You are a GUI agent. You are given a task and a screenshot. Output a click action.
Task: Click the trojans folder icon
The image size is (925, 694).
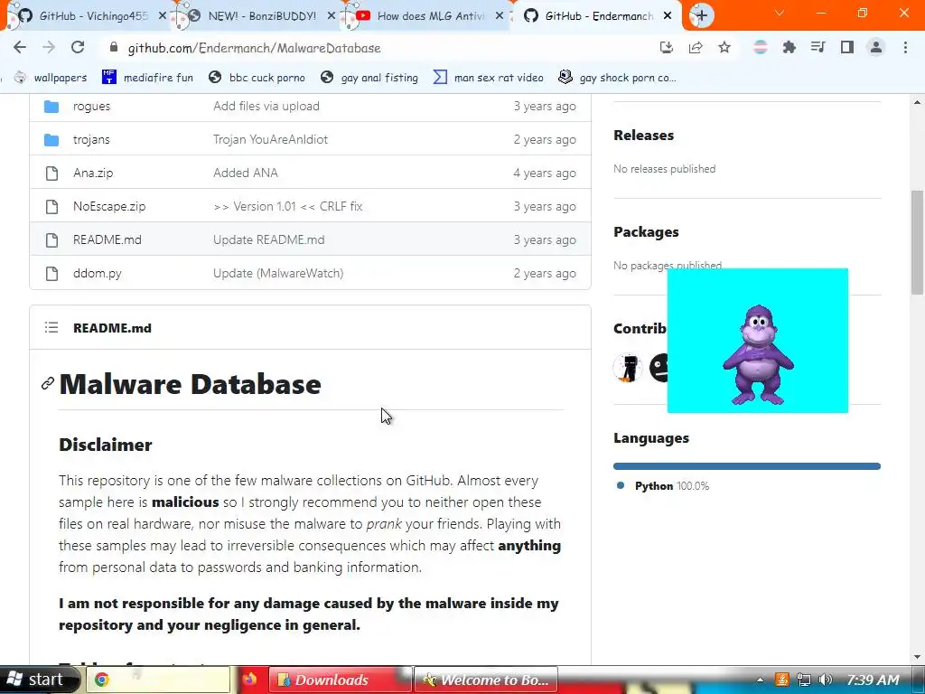point(51,140)
